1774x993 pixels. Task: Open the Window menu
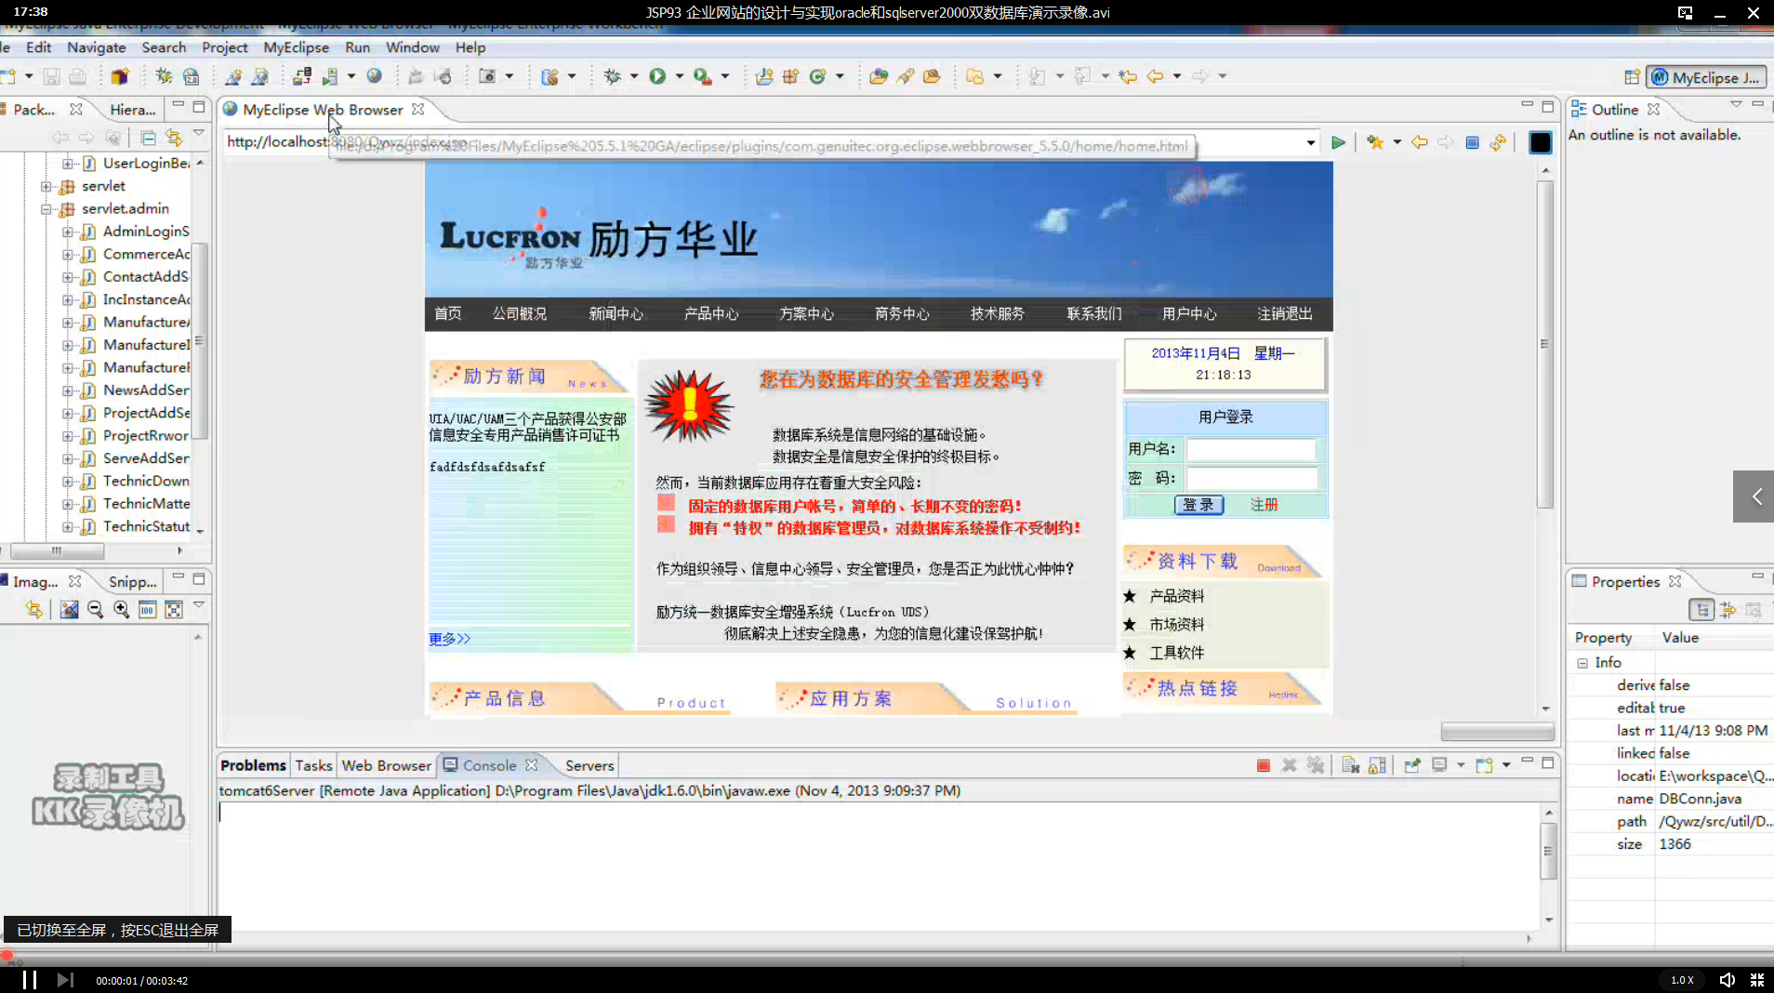click(x=413, y=47)
